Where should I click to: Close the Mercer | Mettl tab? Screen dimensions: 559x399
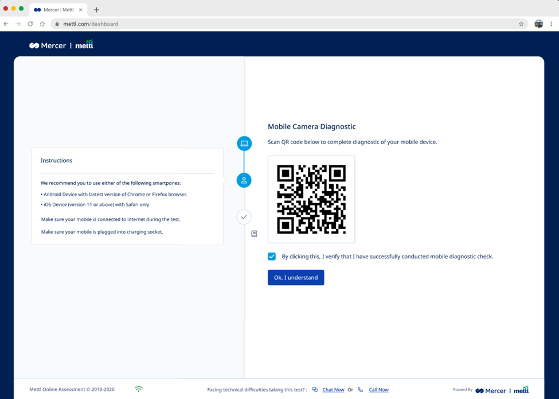[x=81, y=10]
